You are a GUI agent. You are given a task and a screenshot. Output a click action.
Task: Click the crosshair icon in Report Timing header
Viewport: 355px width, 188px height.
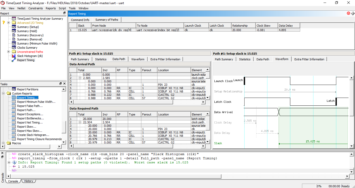point(353,13)
